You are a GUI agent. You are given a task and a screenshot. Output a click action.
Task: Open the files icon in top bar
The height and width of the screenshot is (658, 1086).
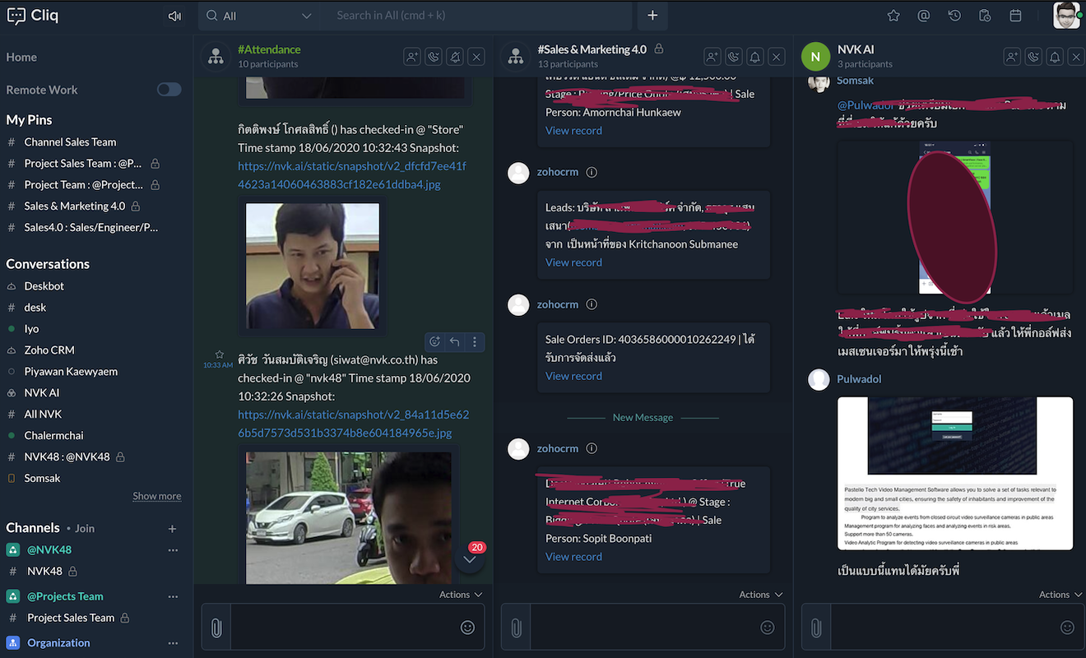pyautogui.click(x=985, y=16)
